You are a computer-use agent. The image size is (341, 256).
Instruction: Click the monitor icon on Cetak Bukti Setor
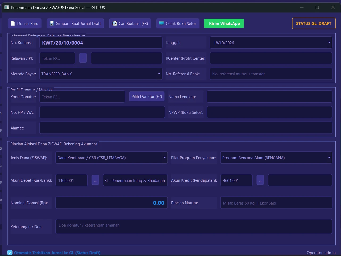point(161,23)
